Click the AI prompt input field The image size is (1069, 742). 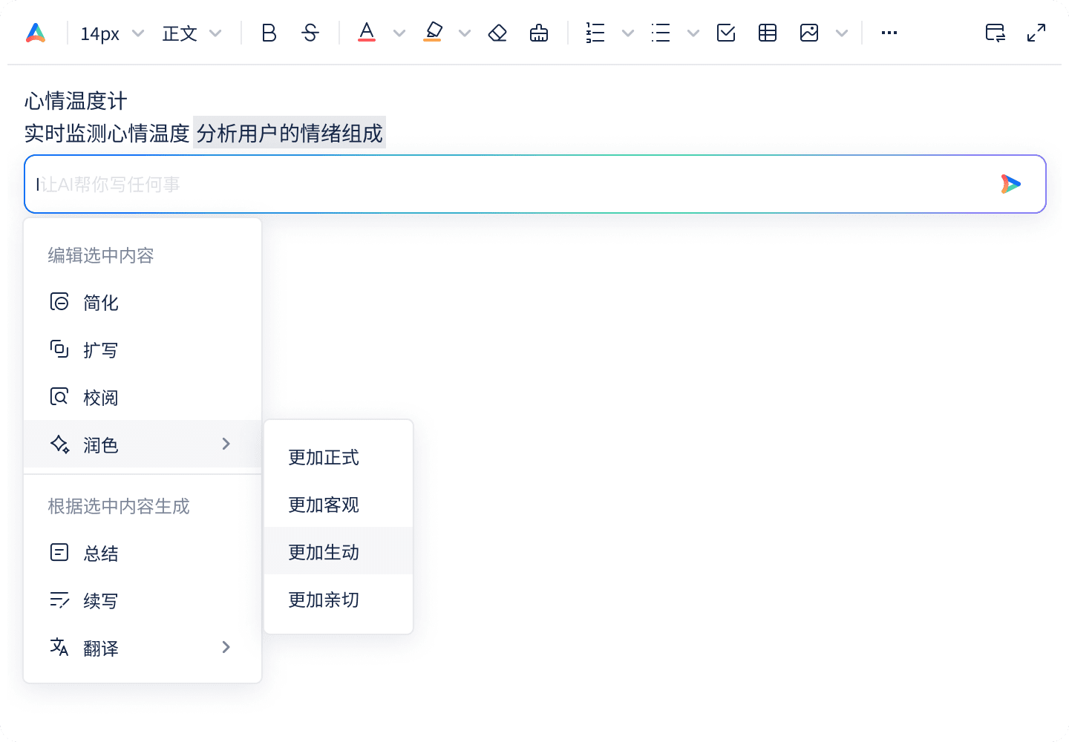pos(512,184)
